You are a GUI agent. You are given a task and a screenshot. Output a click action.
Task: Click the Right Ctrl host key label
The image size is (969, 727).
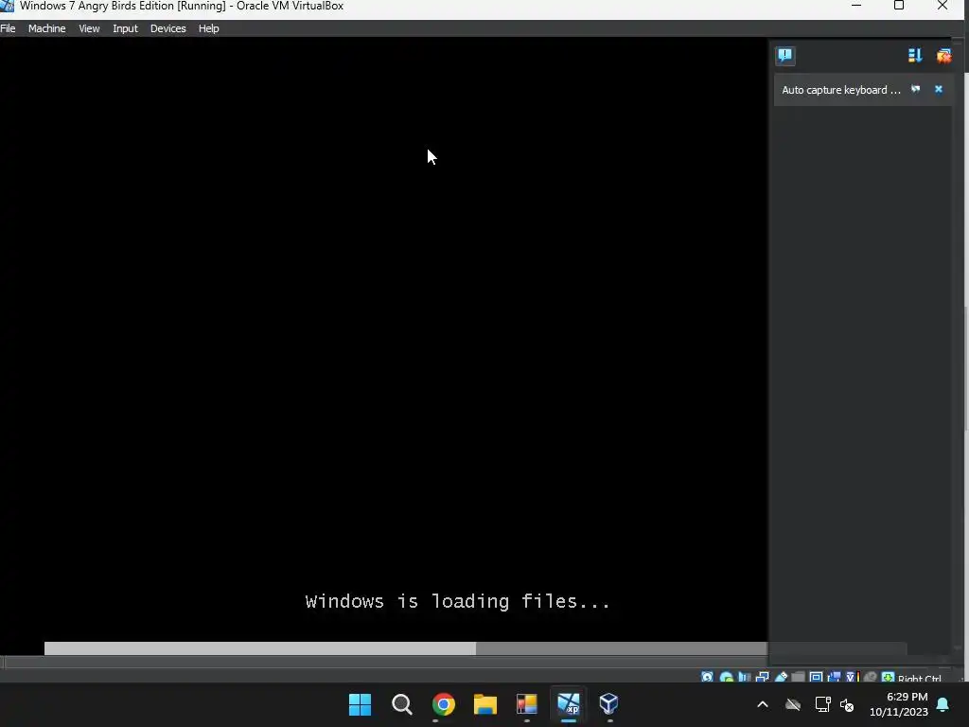coord(920,678)
